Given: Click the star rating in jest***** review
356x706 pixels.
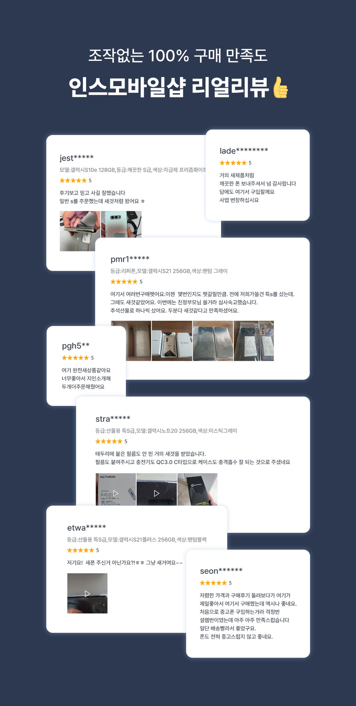Looking at the screenshot, I should tap(73, 181).
